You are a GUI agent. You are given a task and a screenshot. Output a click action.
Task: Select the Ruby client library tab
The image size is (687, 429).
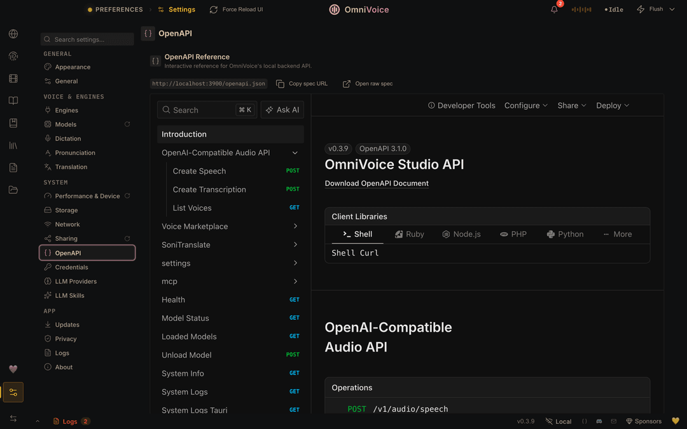point(409,234)
